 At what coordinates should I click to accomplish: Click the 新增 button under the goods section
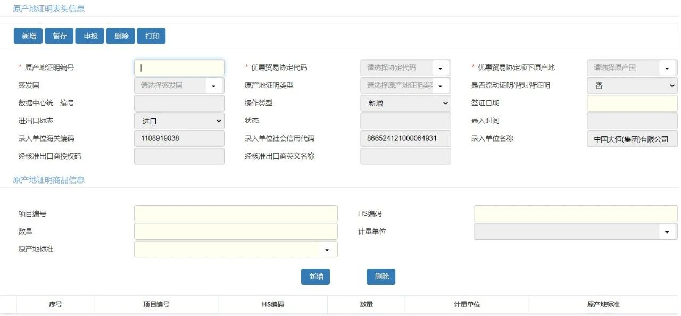(315, 277)
